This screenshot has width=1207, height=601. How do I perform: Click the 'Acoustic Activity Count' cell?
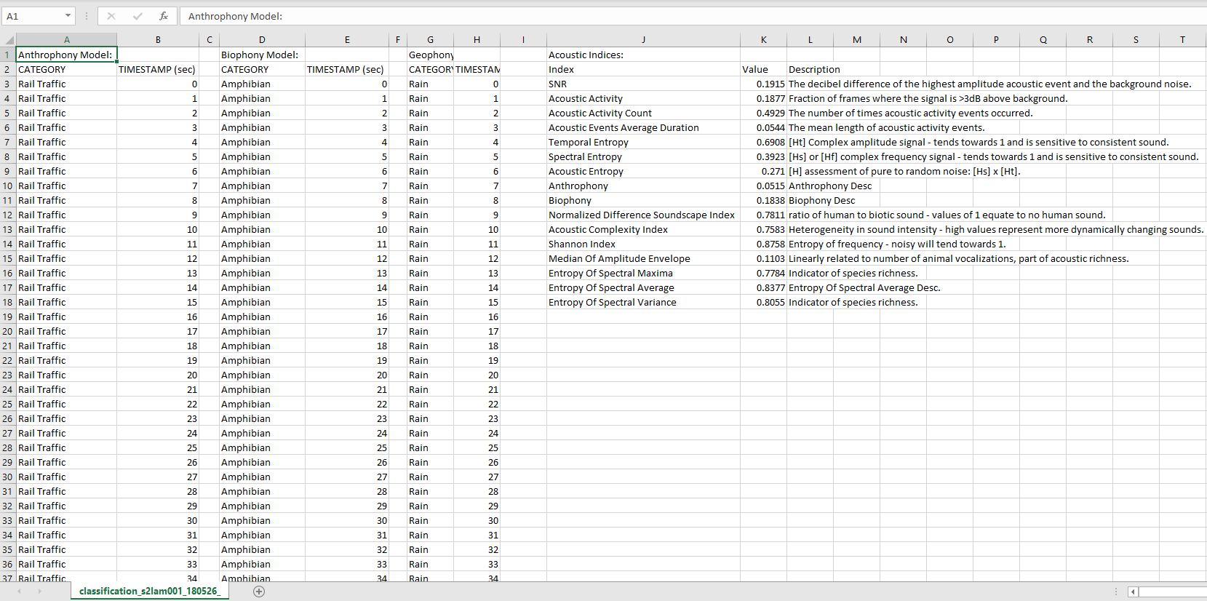[643, 113]
